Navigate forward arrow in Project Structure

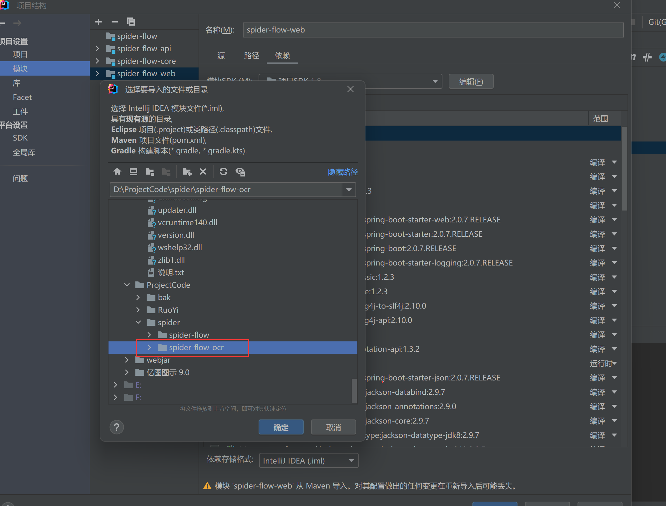(18, 23)
